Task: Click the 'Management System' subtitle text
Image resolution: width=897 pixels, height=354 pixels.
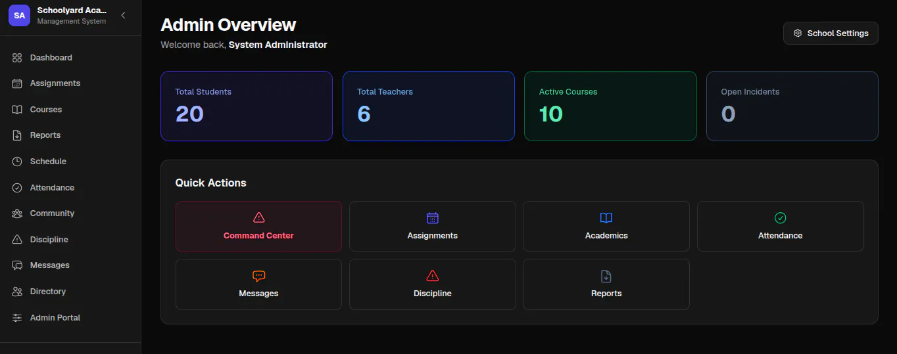Action: coord(72,22)
